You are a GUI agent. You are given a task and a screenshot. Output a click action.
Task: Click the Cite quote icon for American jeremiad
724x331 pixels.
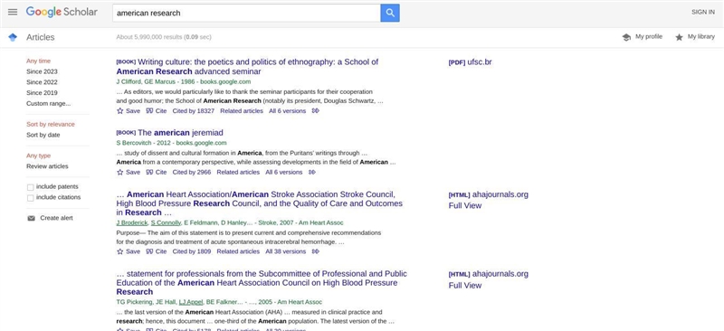point(149,172)
